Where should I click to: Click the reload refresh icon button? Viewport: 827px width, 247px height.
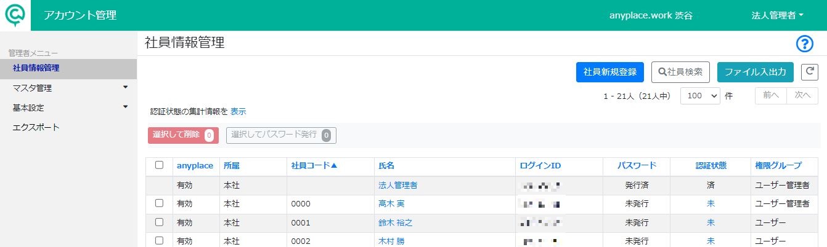click(809, 72)
